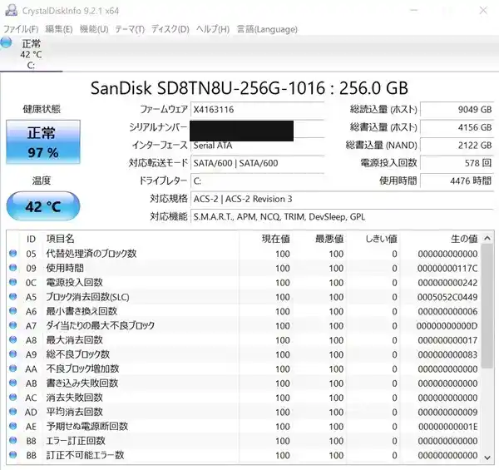Select the 使用時間 attribute name in table
The image size is (499, 470).
coord(65,268)
